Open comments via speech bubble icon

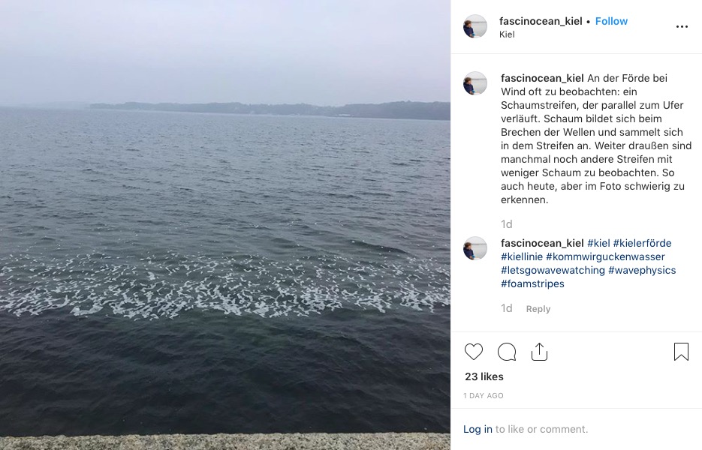tap(507, 352)
